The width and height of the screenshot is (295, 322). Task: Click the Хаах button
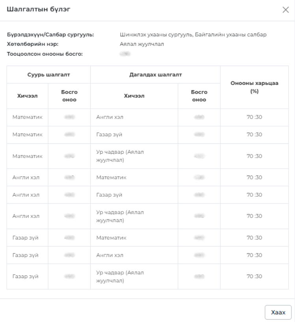[278, 312]
